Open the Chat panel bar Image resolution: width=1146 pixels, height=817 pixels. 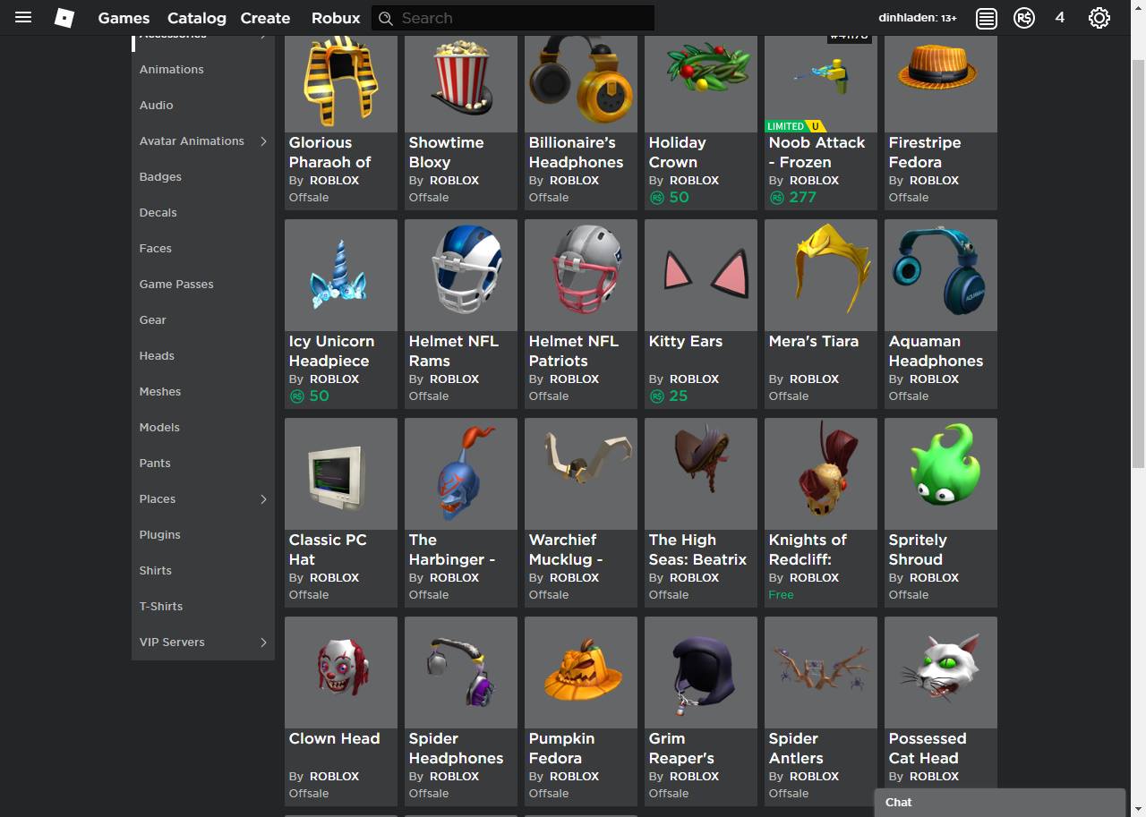click(999, 803)
